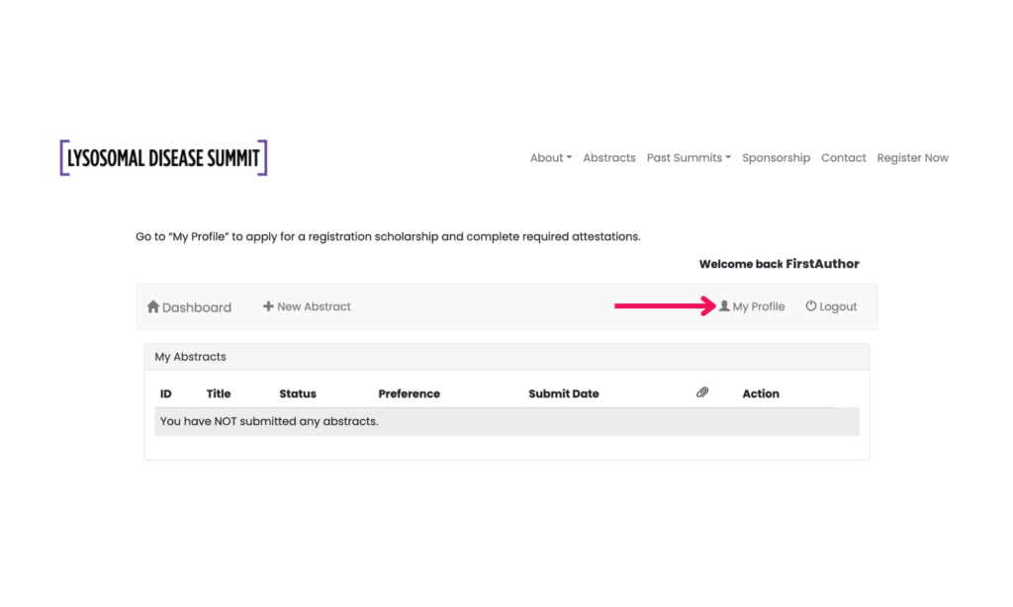Click the paperclip attachment column icon
This screenshot has width=1013, height=607.
[x=702, y=392]
